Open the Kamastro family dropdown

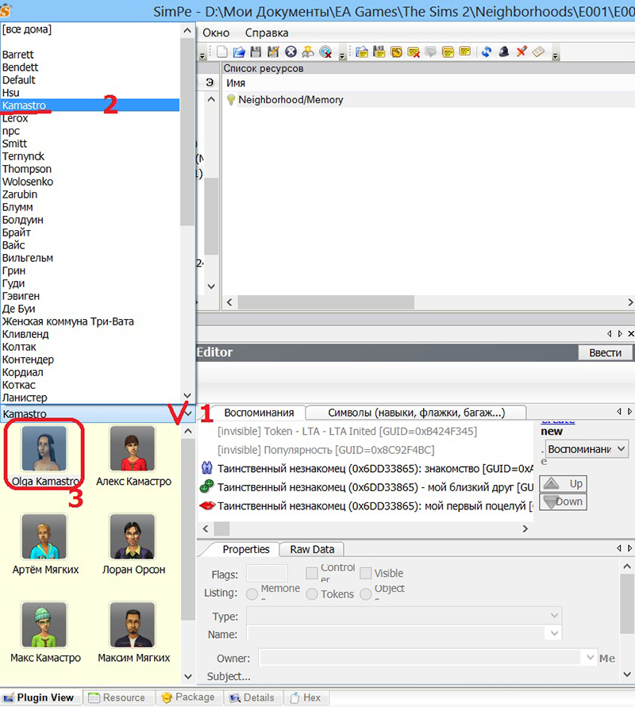[187, 413]
